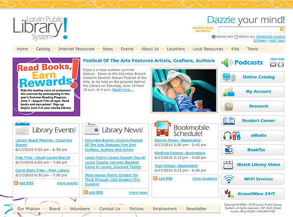Screen dimensions: 293x217
Task: Click the more news link
Action: [138, 193]
